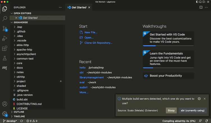The height and width of the screenshot is (123, 211).
Task: Close Get Started in Open Editors list
Action: click(x=16, y=18)
